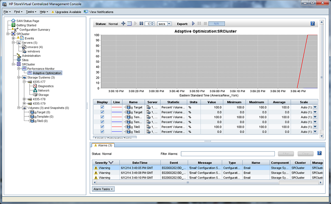
Task: Collapse the 4335-177 storage system
Action: click(x=24, y=81)
